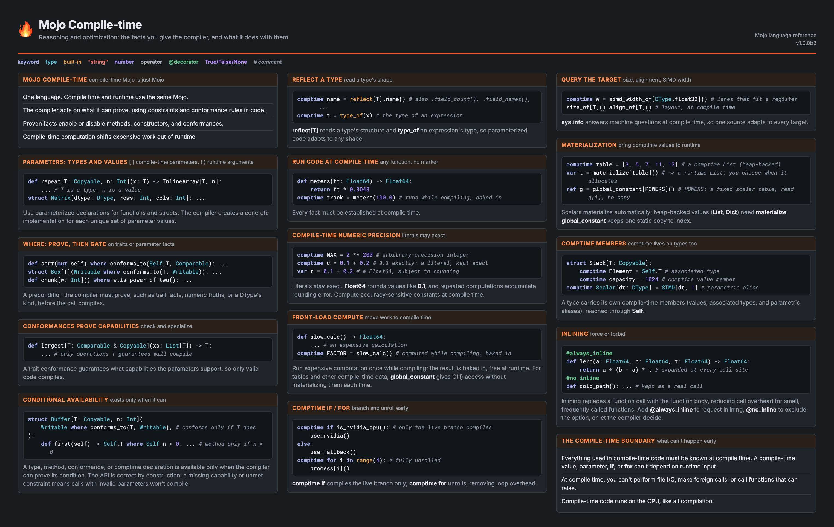This screenshot has height=527, width=834.
Task: Click the 'def meters(ft: Float64)' code line
Action: [354, 181]
